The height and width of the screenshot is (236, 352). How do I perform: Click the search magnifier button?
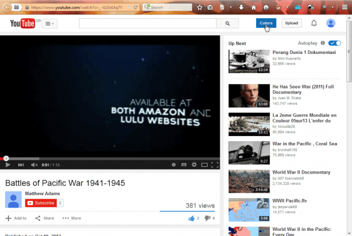pos(228,23)
